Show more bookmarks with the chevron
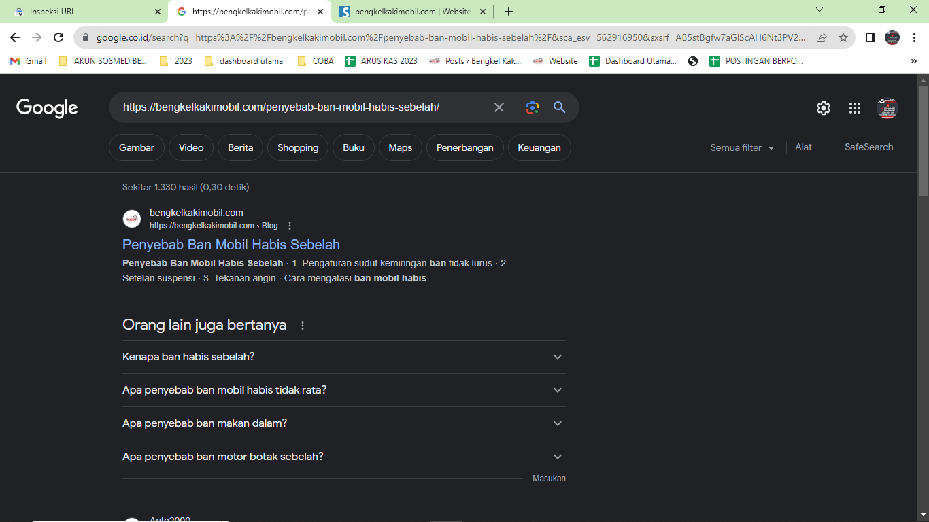Viewport: 929px width, 522px height. [913, 61]
